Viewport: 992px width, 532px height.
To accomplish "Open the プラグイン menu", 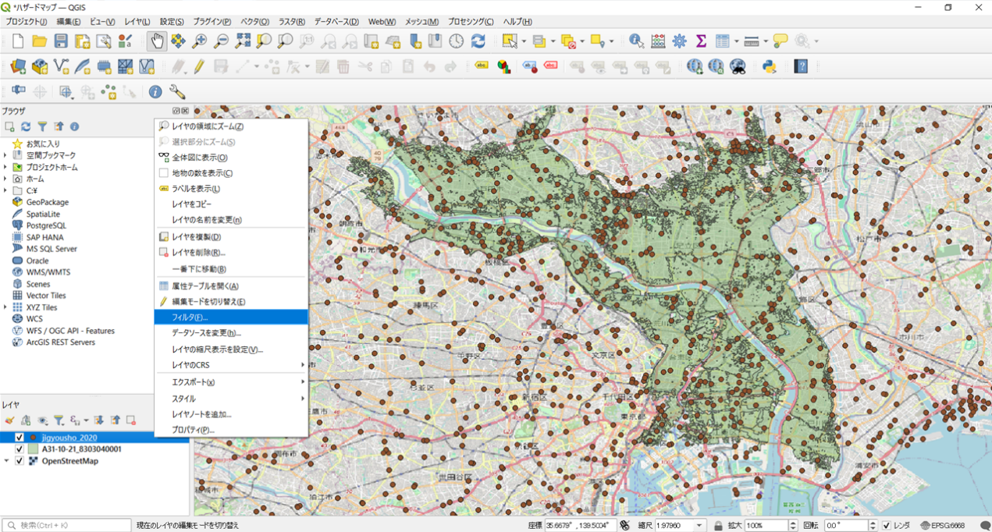I will coord(212,22).
